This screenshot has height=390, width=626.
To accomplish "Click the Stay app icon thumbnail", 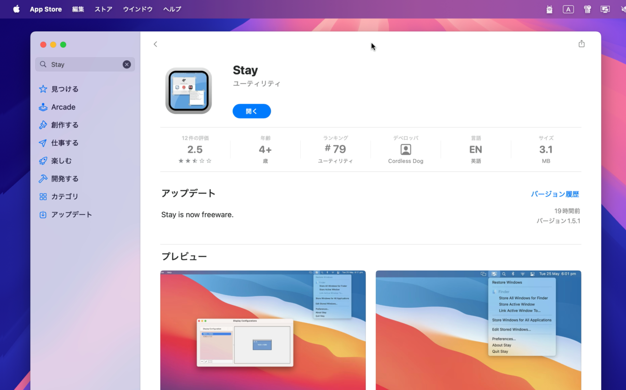I will point(188,91).
